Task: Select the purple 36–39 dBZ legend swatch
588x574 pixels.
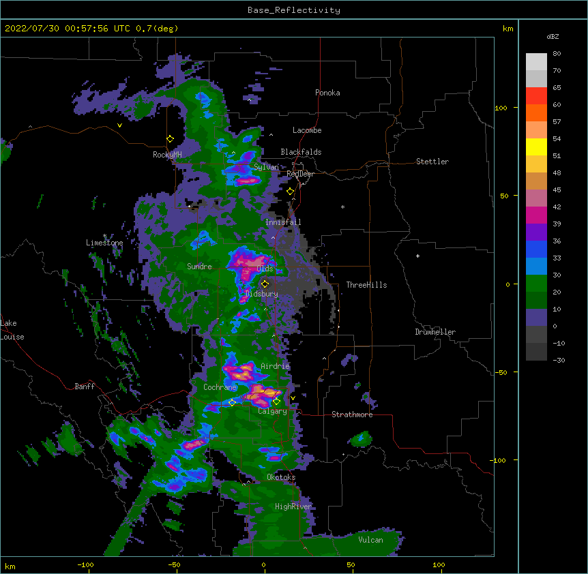Action: point(536,232)
